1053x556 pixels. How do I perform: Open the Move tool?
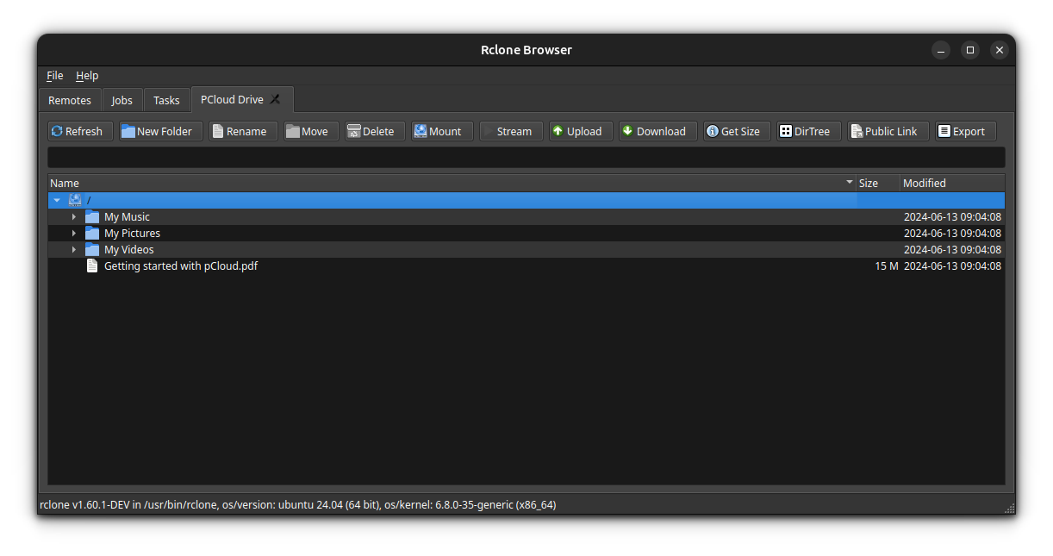[309, 130]
